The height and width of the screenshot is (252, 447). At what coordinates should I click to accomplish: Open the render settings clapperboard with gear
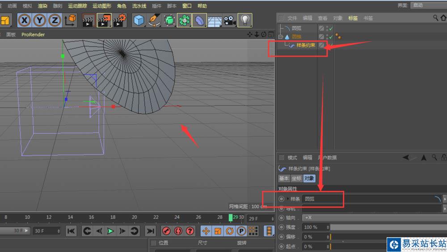coord(120,20)
